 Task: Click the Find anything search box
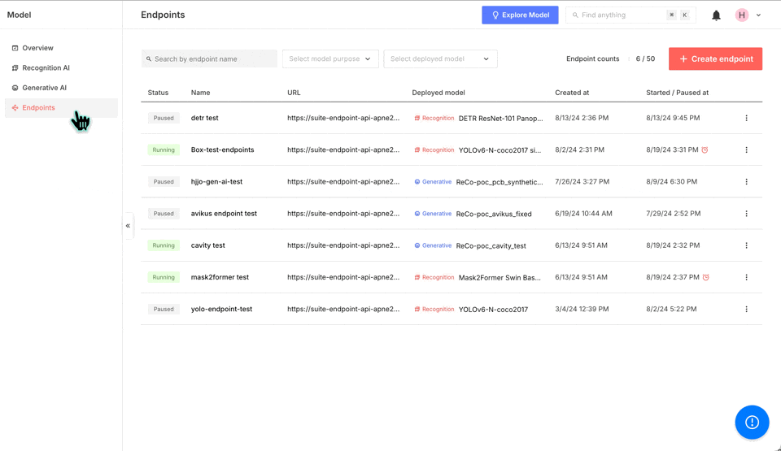[630, 15]
